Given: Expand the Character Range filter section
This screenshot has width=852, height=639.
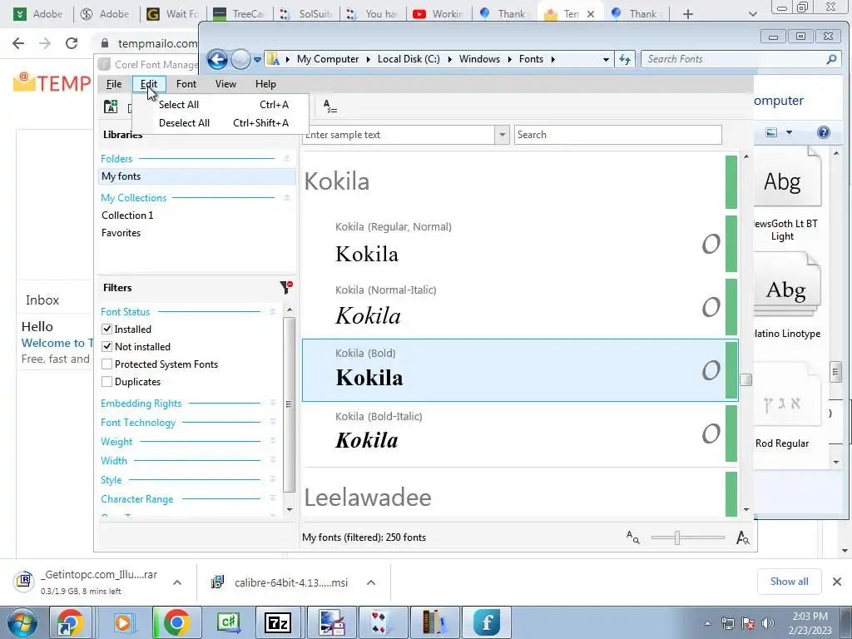Looking at the screenshot, I should pyautogui.click(x=273, y=499).
